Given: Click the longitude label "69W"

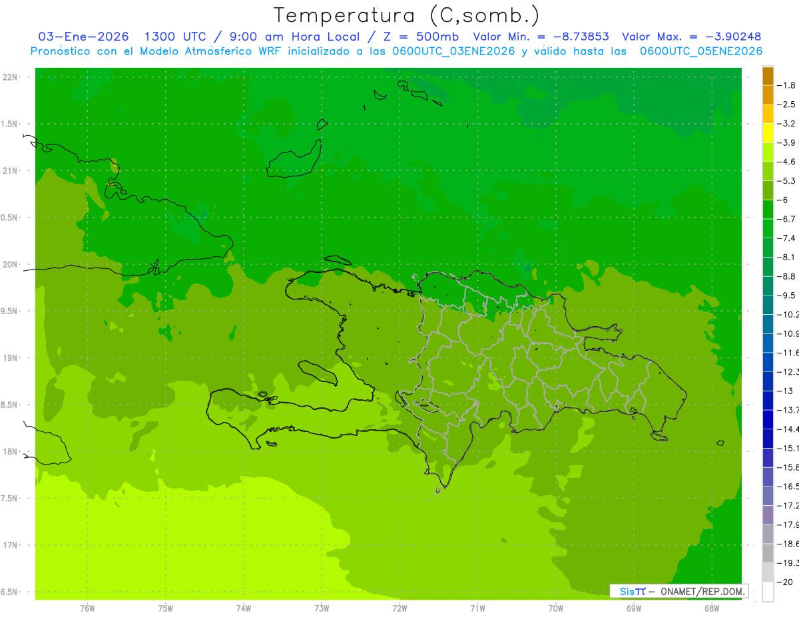Looking at the screenshot, I should point(634,608).
